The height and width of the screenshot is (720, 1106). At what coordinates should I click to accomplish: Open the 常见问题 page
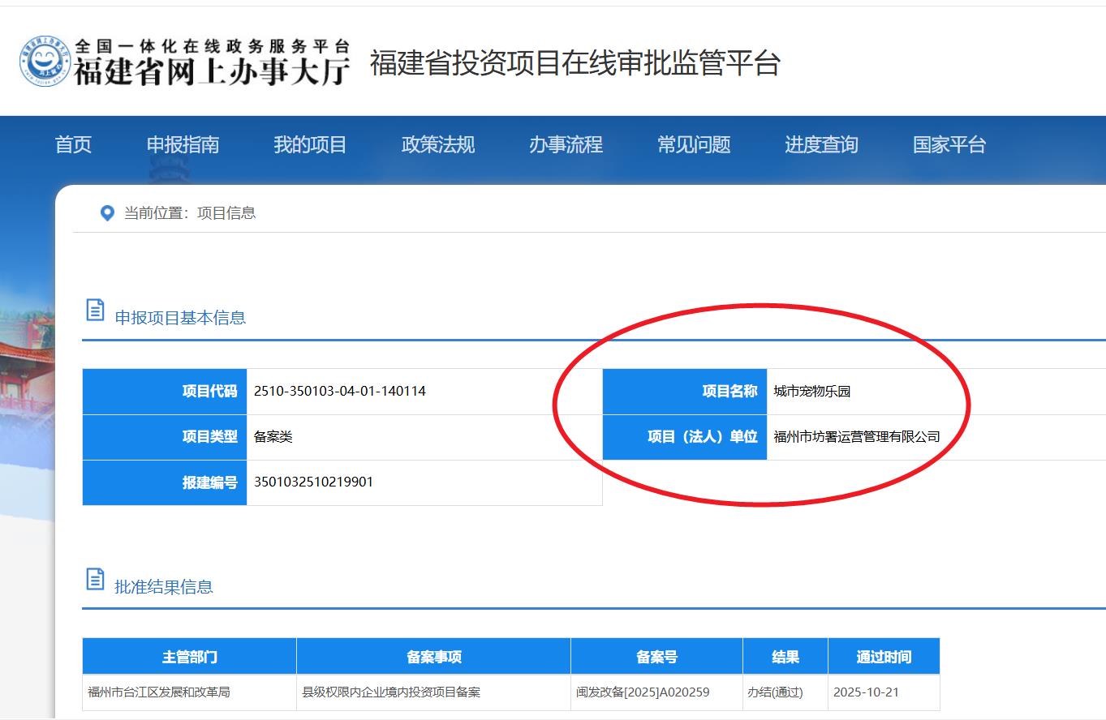click(694, 145)
